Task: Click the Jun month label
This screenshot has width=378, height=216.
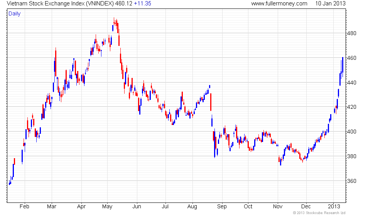Action: [137, 207]
